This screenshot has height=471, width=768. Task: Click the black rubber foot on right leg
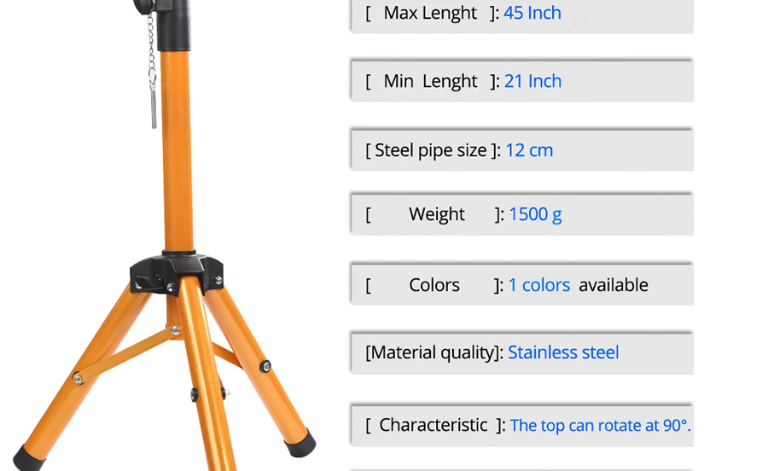coord(300,443)
